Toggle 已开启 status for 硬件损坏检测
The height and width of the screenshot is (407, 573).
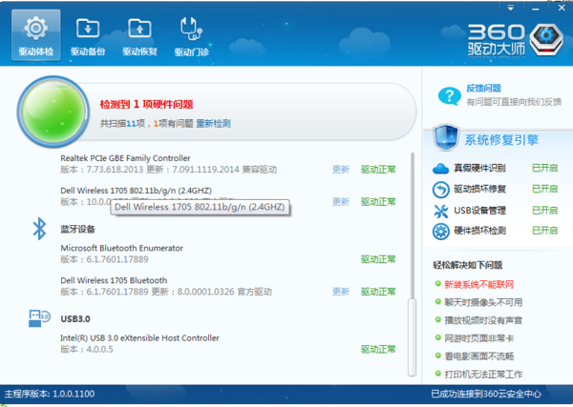coord(543,231)
